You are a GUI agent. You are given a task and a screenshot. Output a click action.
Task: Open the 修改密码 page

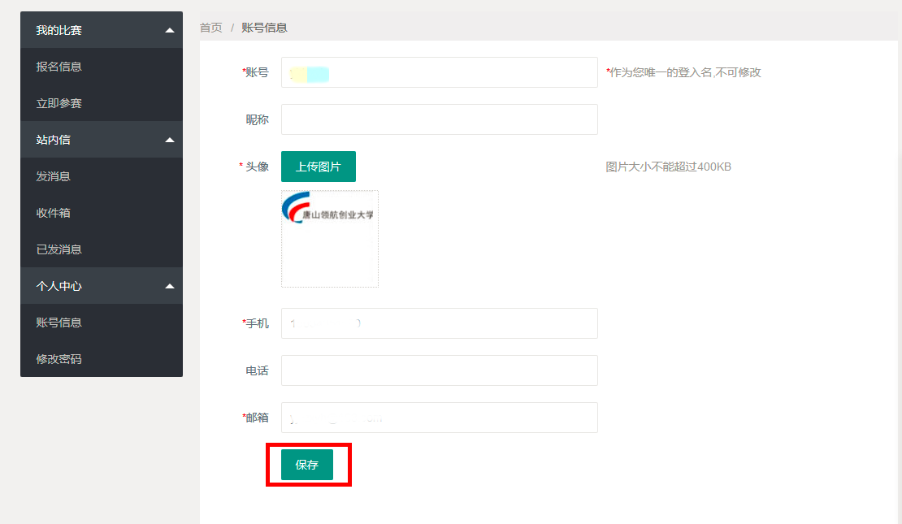59,359
